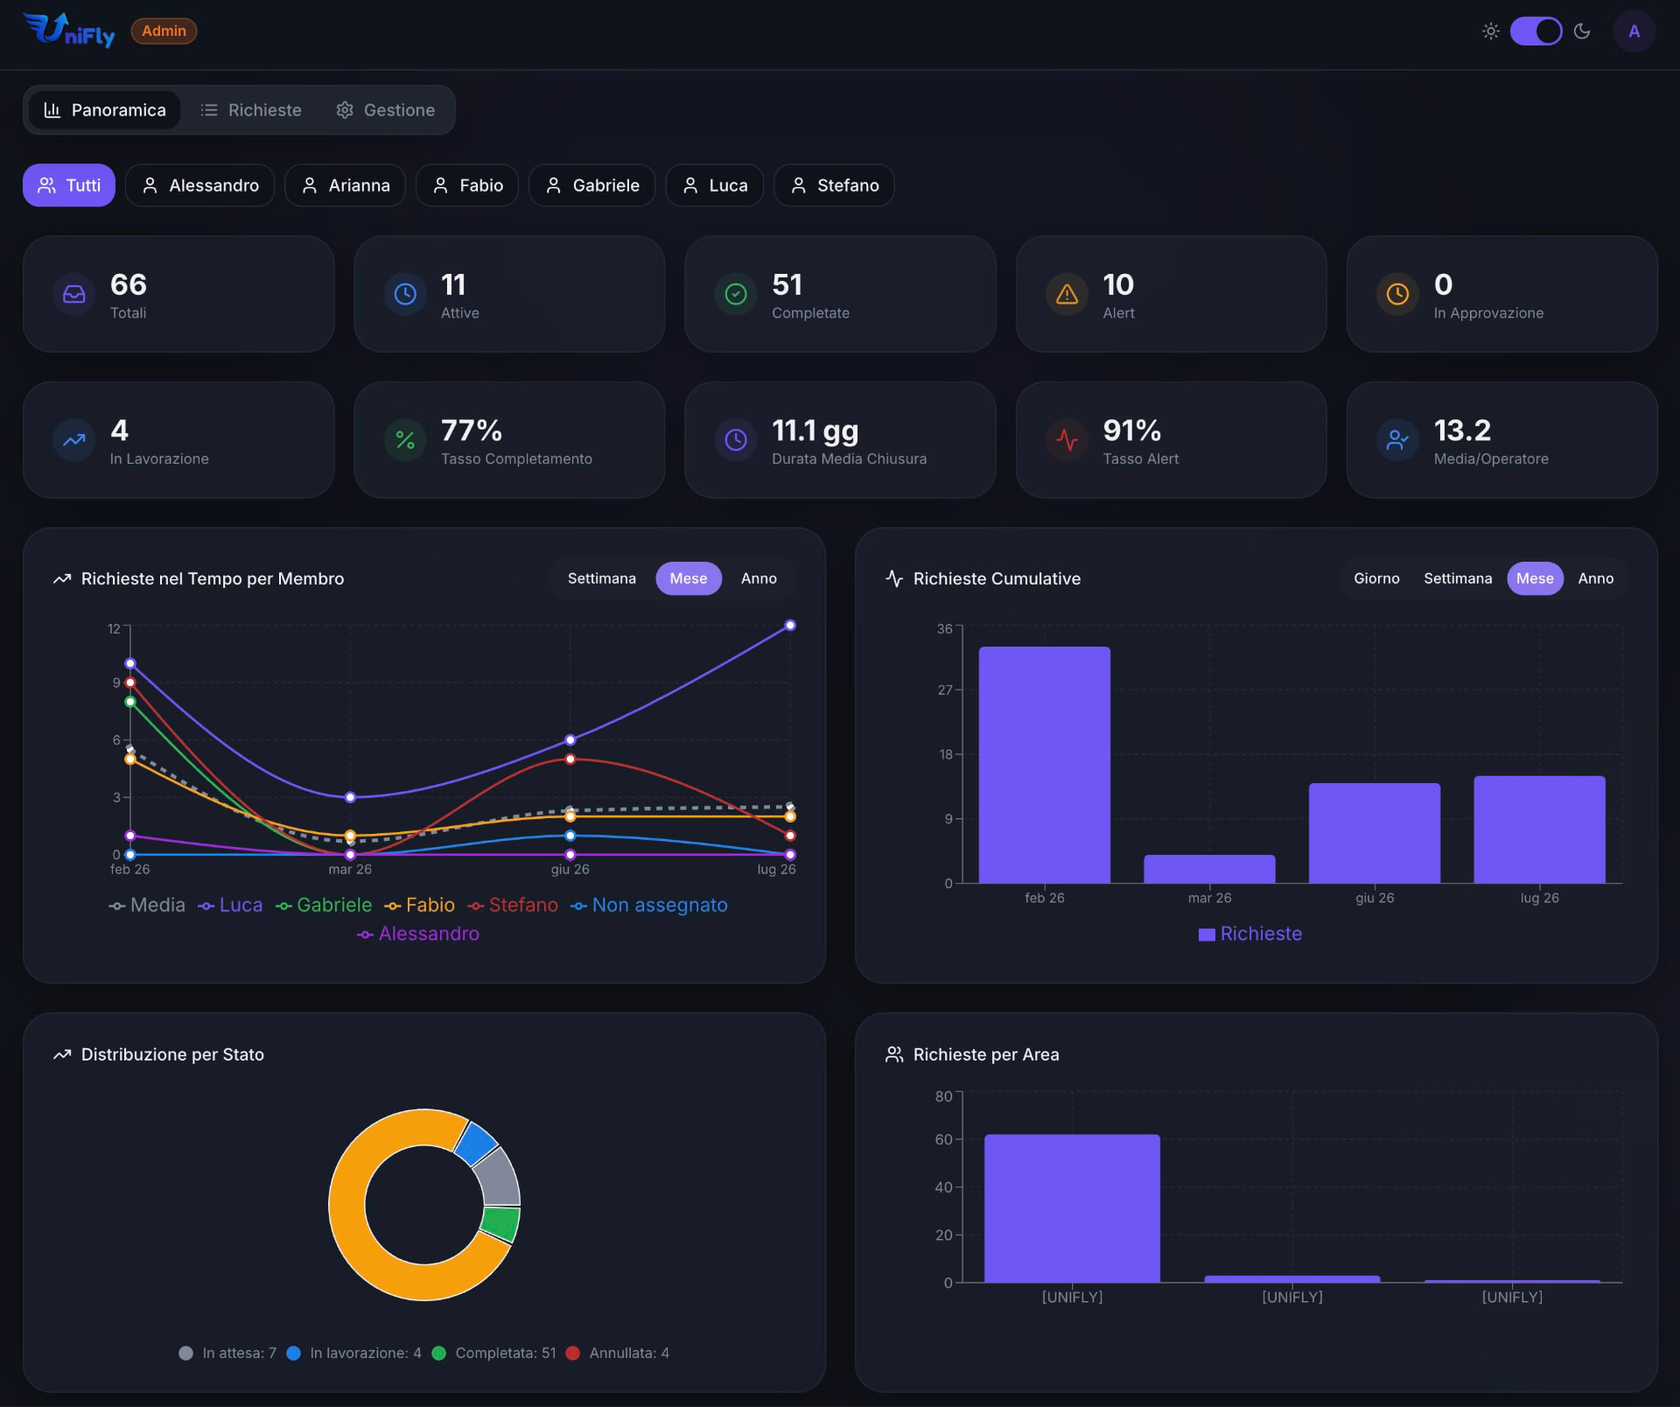The image size is (1680, 1407).
Task: Click the tallest Richieste per Area bar
Action: [x=1072, y=1208]
